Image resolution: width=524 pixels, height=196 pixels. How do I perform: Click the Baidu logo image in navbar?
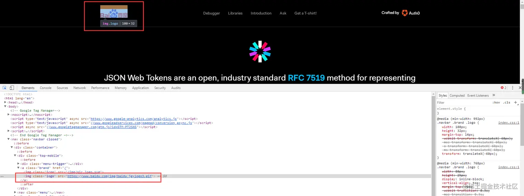pyautogui.click(x=114, y=11)
